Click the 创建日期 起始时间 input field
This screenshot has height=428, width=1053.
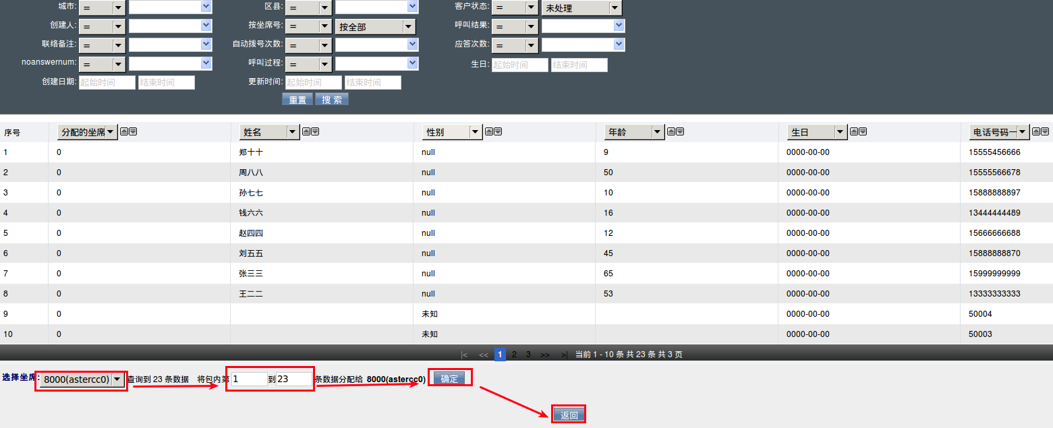[107, 82]
